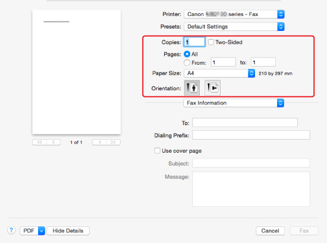Screen dimensions: 327x243
Task: Click the PDF button
Action: click(29, 231)
